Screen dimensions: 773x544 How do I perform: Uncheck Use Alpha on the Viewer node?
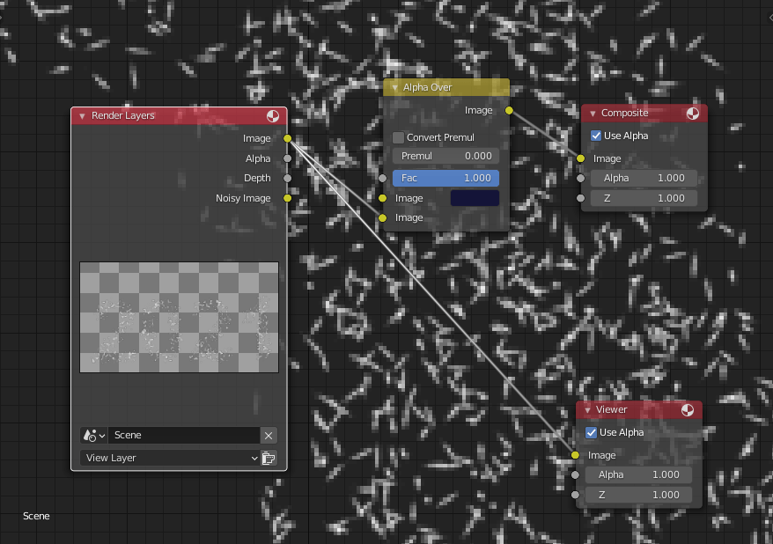coord(592,432)
